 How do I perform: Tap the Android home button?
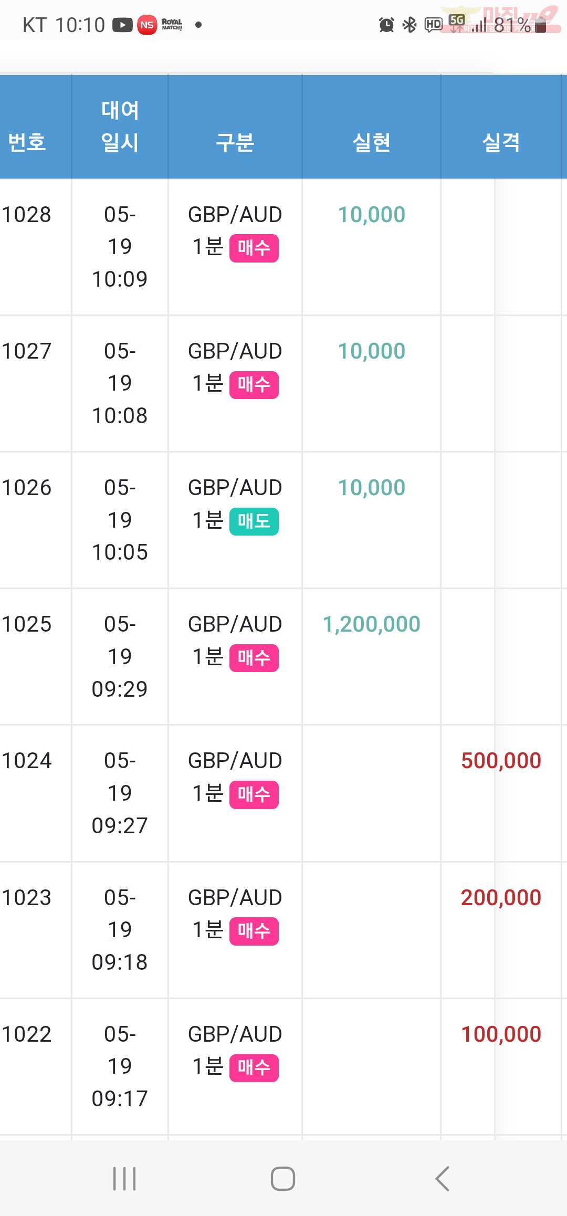(x=283, y=1179)
